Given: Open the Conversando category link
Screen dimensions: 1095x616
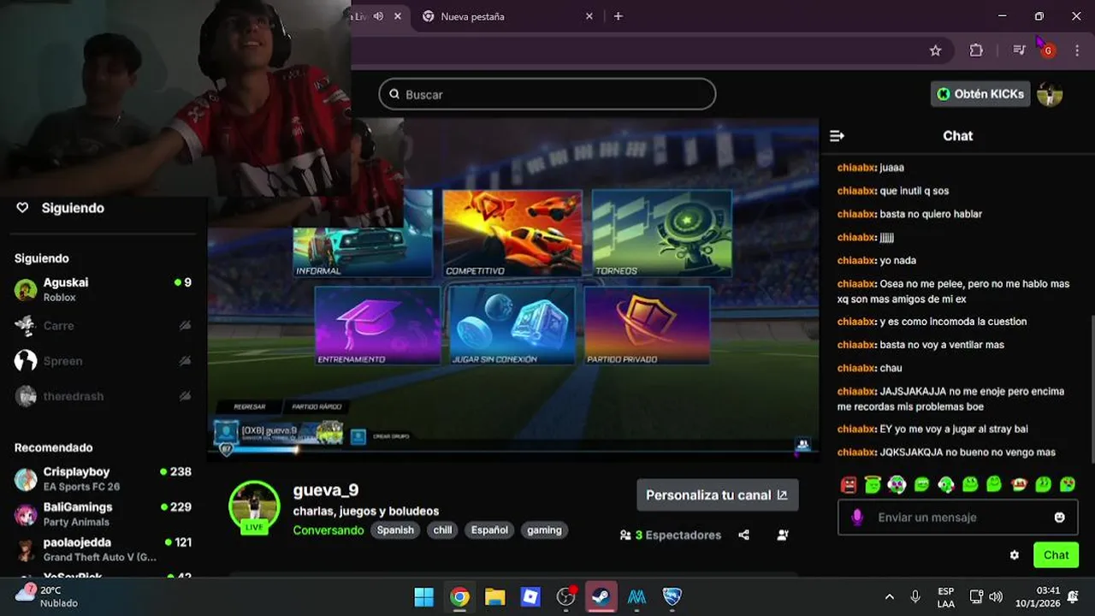Looking at the screenshot, I should click(x=328, y=530).
